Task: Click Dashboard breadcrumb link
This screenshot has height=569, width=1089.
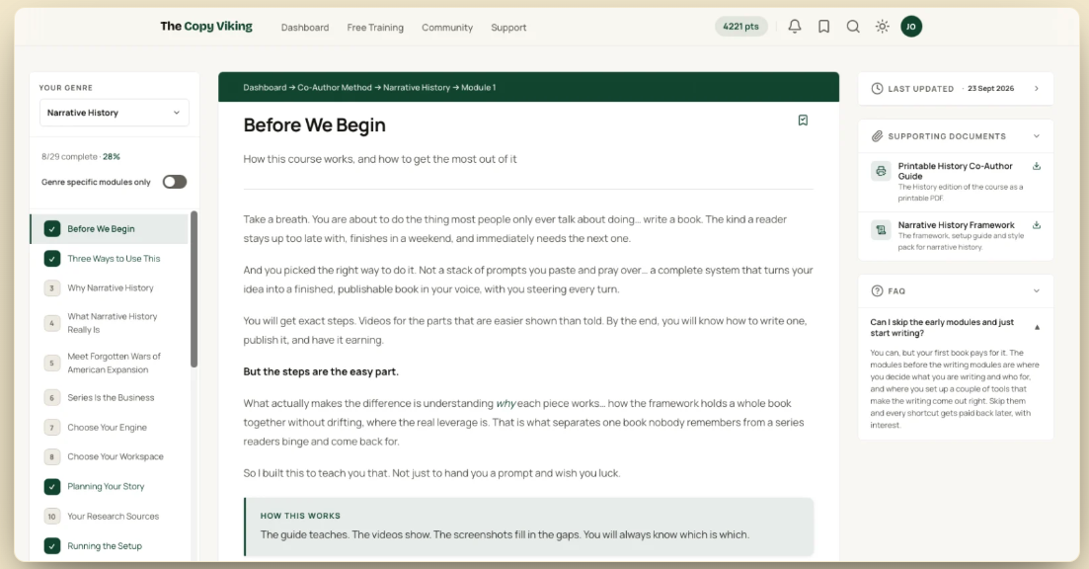Action: pos(265,88)
